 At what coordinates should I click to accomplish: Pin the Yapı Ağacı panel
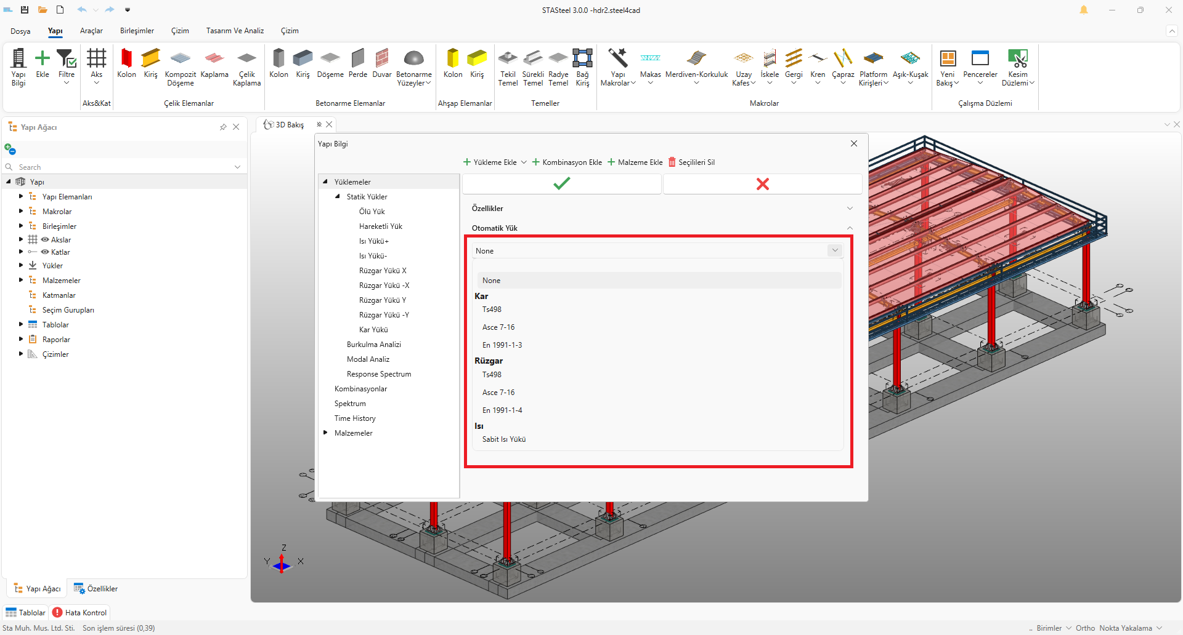[223, 127]
